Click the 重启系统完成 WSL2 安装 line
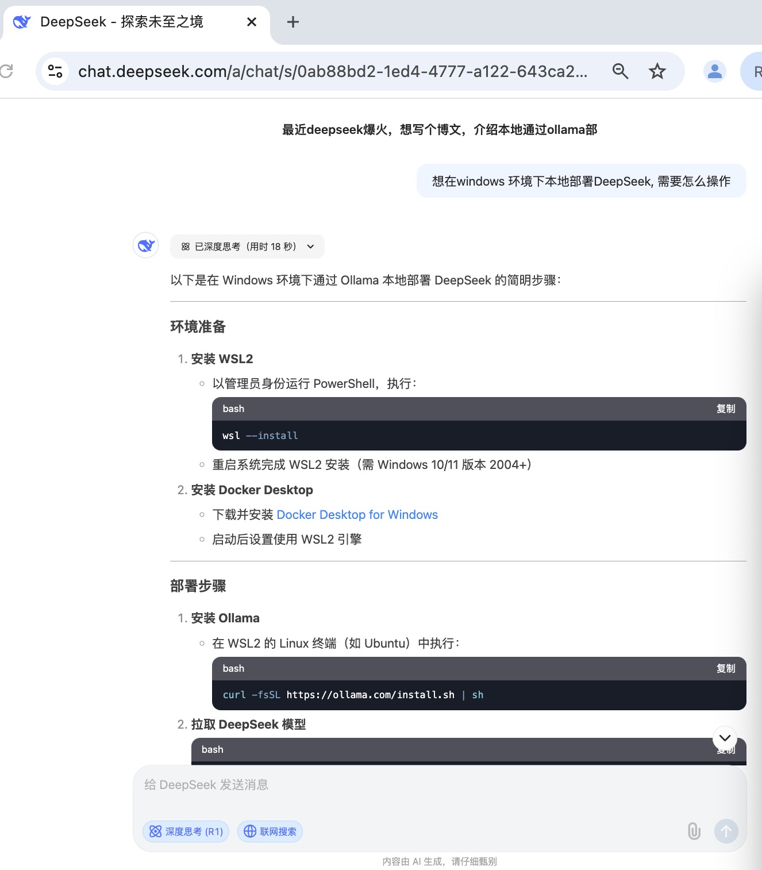 (x=372, y=464)
